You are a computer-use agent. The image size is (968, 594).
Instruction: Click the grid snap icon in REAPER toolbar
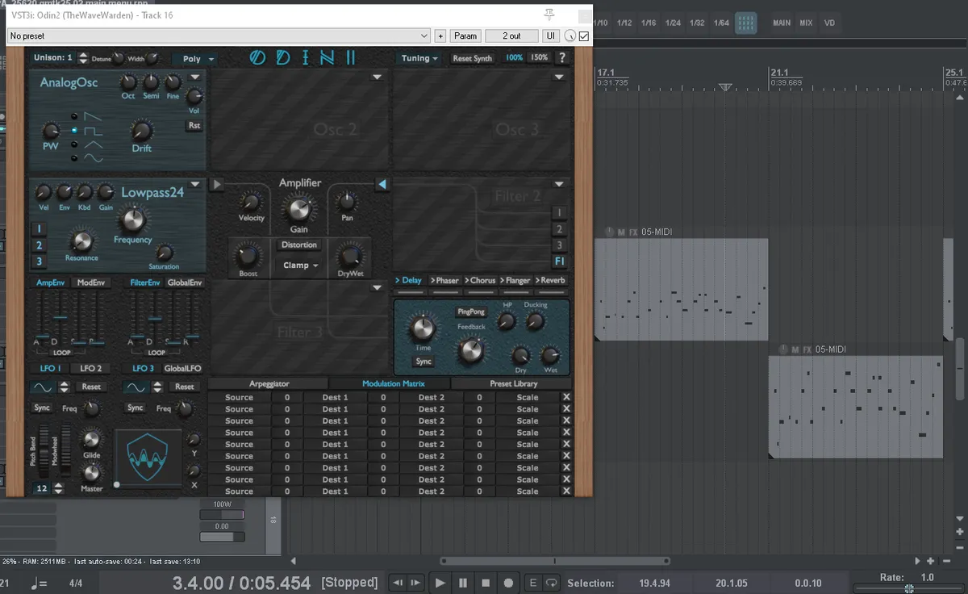pos(745,23)
